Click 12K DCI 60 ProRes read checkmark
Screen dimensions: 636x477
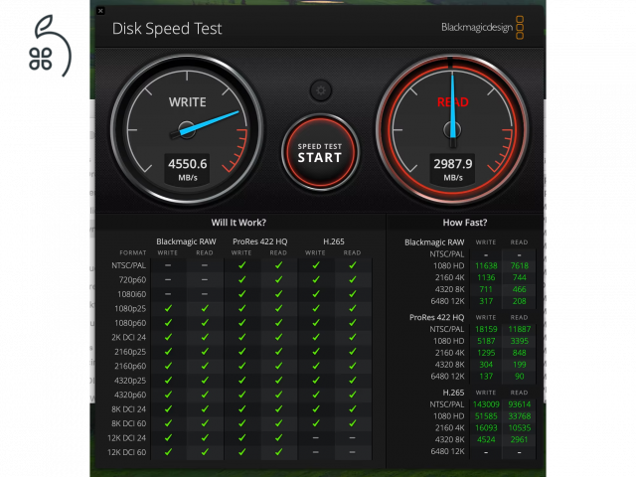click(278, 452)
